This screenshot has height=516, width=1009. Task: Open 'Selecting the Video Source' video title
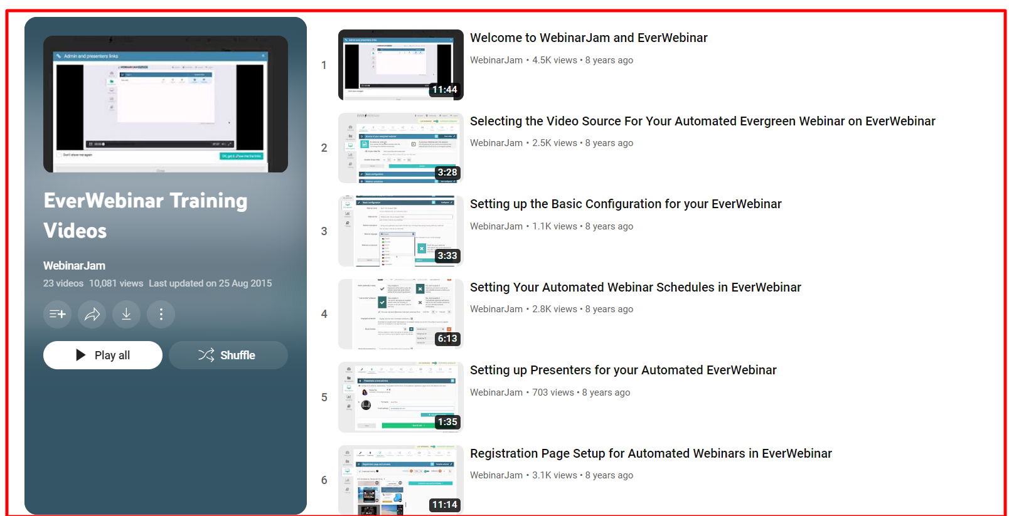(x=703, y=121)
